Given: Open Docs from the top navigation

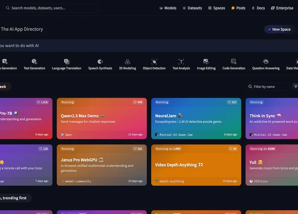Looking at the screenshot, I should (258, 8).
